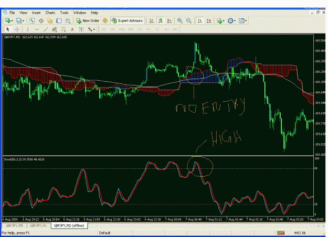The width and height of the screenshot is (328, 237).
Task: Open the Periods clock dropdown
Action: [x=232, y=20]
